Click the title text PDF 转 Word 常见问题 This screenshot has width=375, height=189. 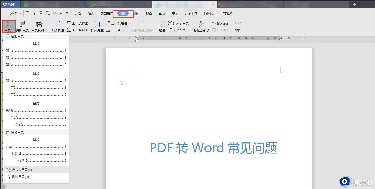[x=213, y=148]
